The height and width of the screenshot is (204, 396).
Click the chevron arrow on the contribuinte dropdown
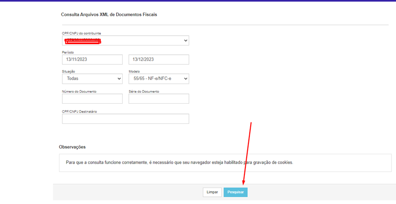click(185, 41)
